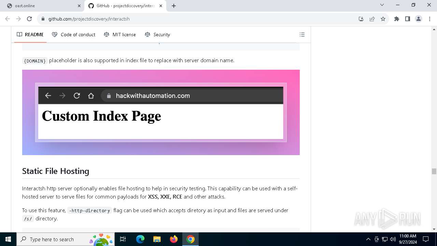437x246 pixels.
Task: Select the GitHub projectdiscovery tab
Action: click(x=126, y=6)
